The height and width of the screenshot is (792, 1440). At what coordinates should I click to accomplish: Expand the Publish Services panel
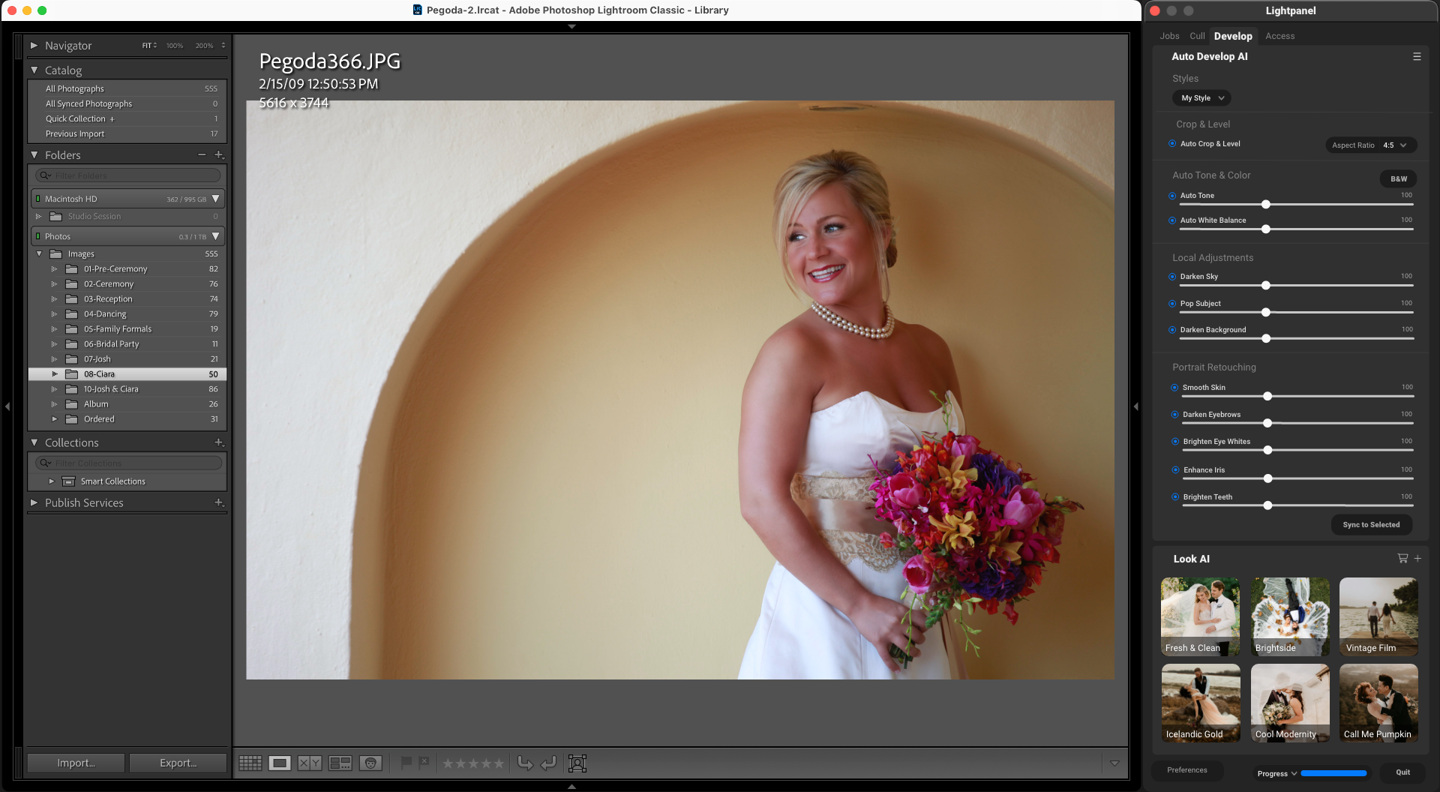34,502
